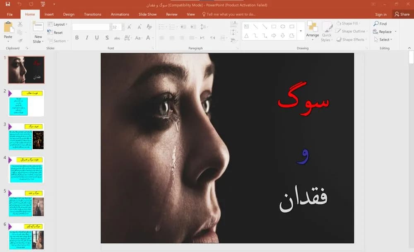Image resolution: width=414 pixels, height=252 pixels.
Task: Toggle Center paragraph alignment
Action: click(x=172, y=38)
